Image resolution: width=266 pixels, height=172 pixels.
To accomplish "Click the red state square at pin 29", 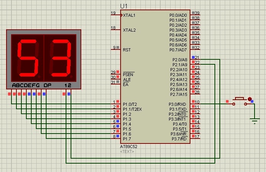I will [118, 72].
